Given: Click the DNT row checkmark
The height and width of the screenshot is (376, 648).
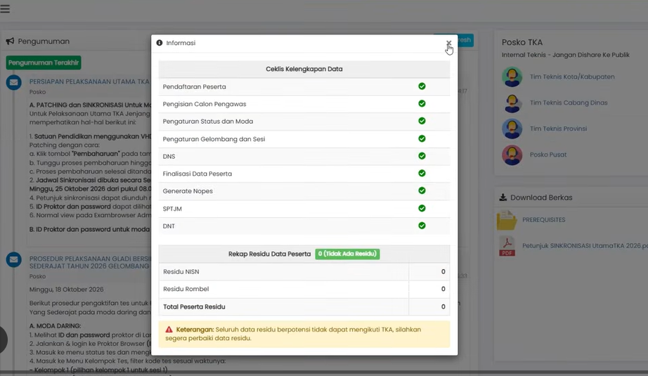Looking at the screenshot, I should tap(422, 226).
